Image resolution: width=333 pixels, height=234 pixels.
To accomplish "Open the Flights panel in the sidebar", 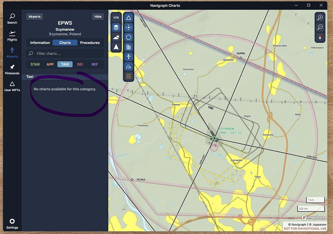I will click(12, 37).
